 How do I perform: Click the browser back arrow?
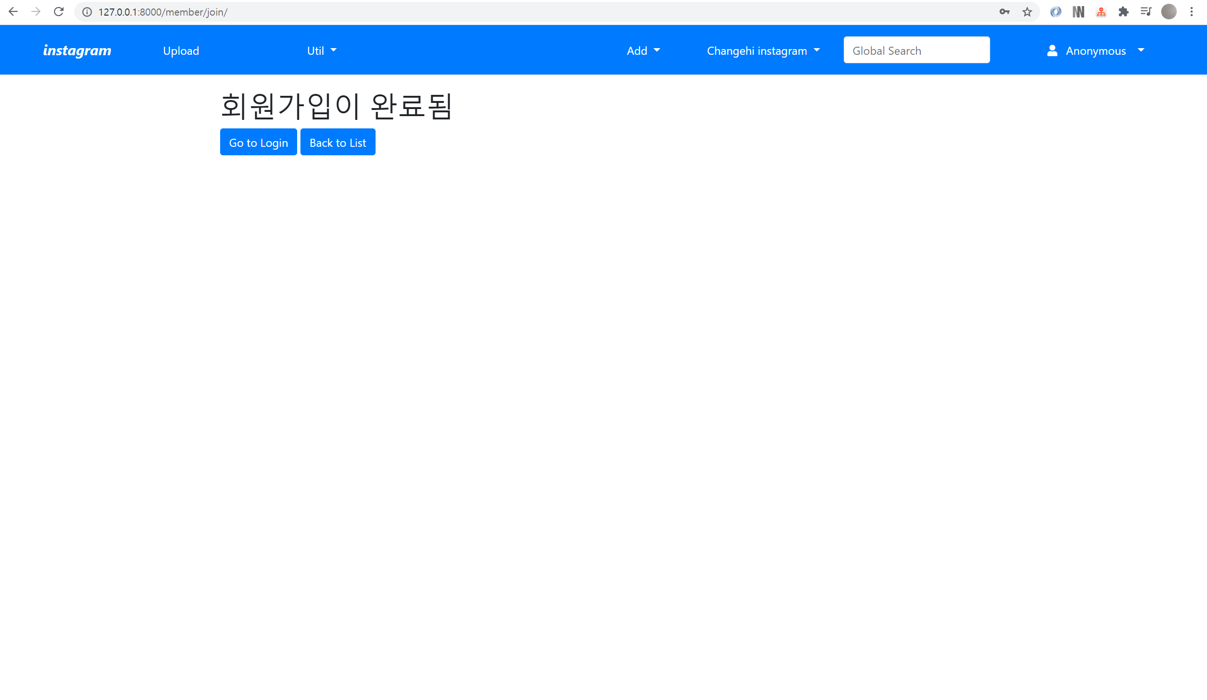13,11
